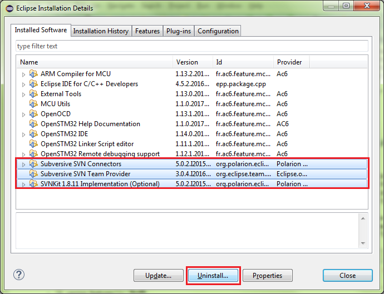
Task: Open the Plug-ins tab
Action: coord(178,31)
